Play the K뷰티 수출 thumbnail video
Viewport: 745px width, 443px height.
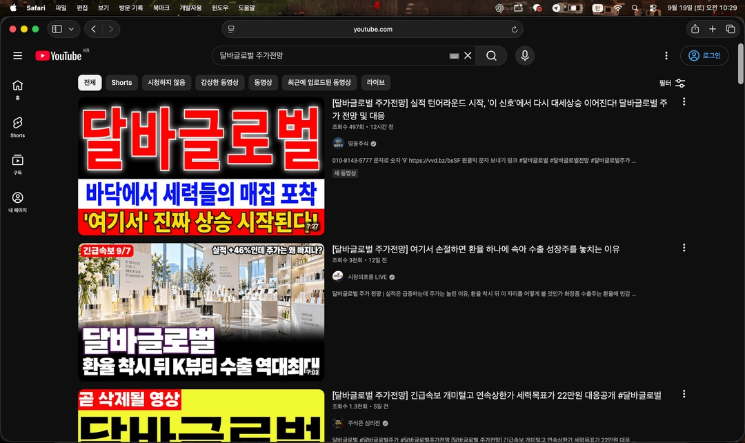(201, 313)
